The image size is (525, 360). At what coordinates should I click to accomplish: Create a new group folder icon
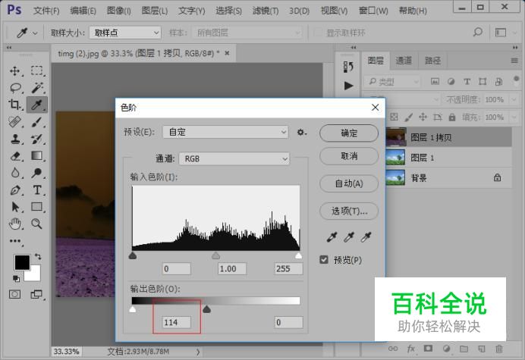click(464, 349)
